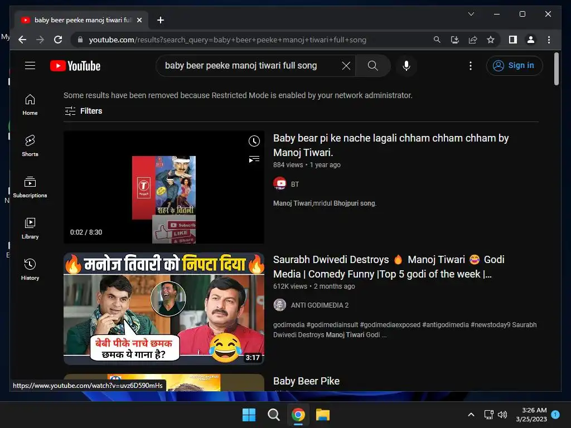Go forward in the browser
The height and width of the screenshot is (428, 571).
coord(40,40)
